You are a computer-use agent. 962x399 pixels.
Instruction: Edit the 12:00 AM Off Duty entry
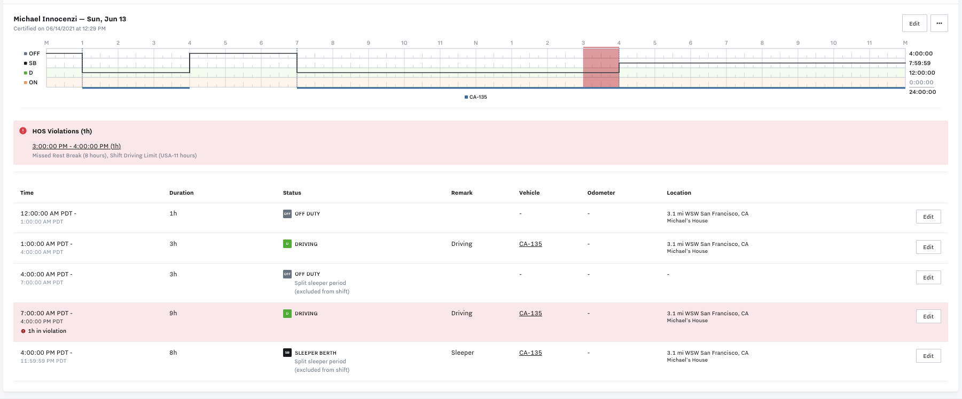coord(928,217)
